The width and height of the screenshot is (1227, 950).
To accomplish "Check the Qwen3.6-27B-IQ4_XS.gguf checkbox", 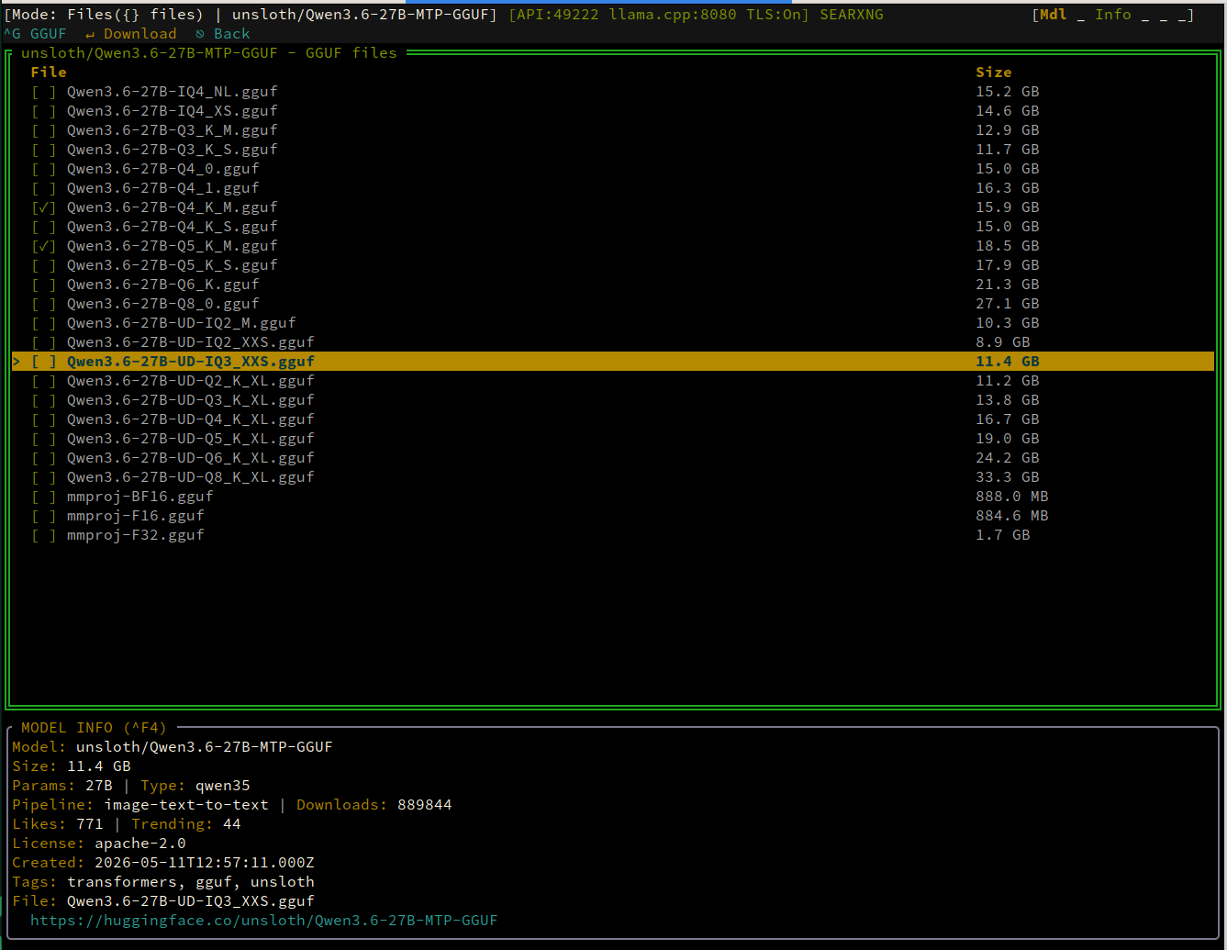I will click(44, 111).
